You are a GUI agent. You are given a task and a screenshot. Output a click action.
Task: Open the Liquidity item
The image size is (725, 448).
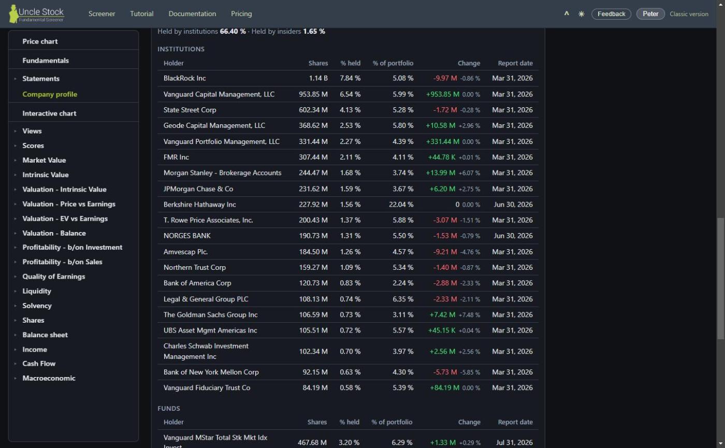click(x=37, y=291)
